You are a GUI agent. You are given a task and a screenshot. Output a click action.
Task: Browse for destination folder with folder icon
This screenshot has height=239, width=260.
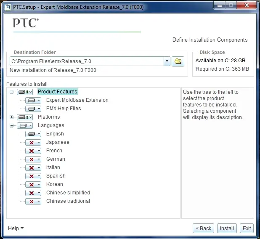click(x=178, y=61)
